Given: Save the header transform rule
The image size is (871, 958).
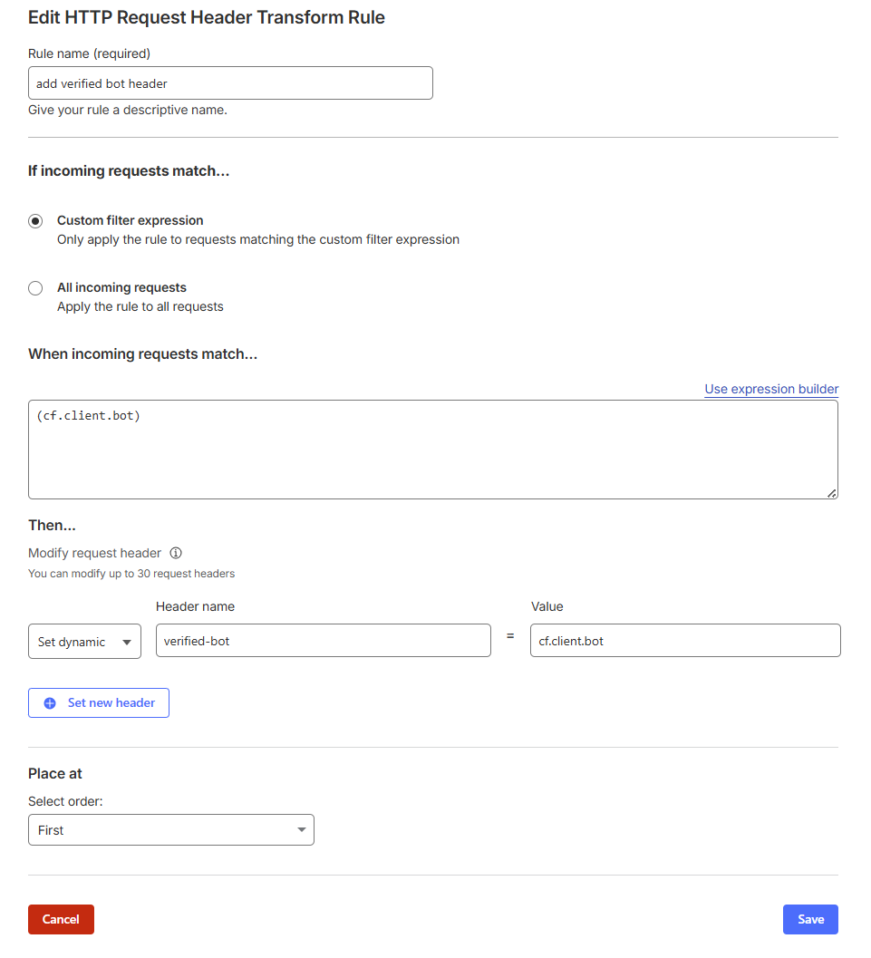Looking at the screenshot, I should [810, 919].
